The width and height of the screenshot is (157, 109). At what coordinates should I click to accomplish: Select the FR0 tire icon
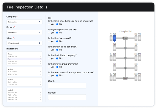[x=136, y=38]
